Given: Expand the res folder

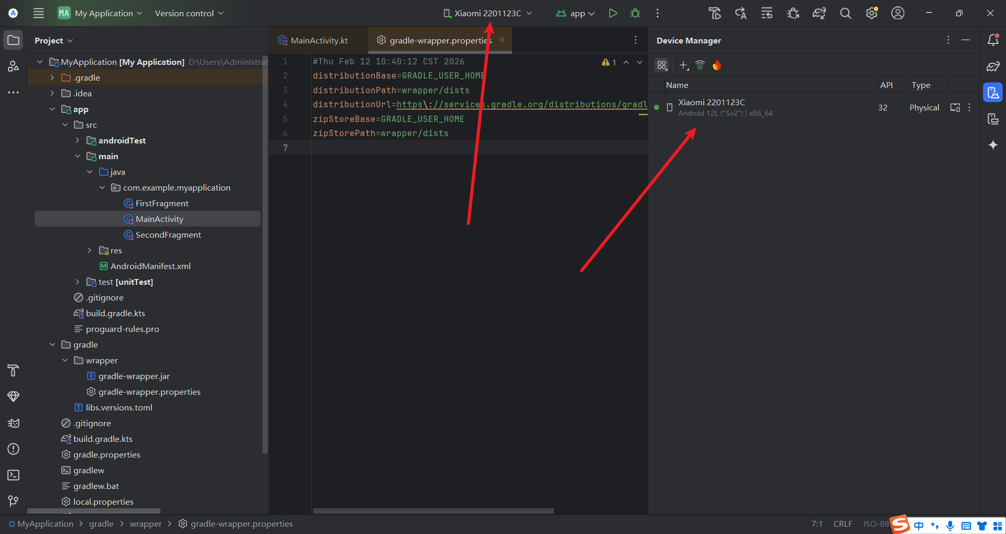Looking at the screenshot, I should pos(90,250).
